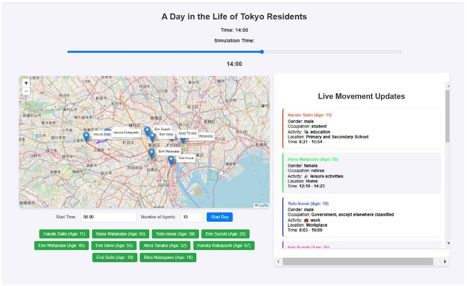Screen dimensions: 467x286
Task: Choose the Rina Nakagawa (Age: 16) agent
Action: coord(167,257)
